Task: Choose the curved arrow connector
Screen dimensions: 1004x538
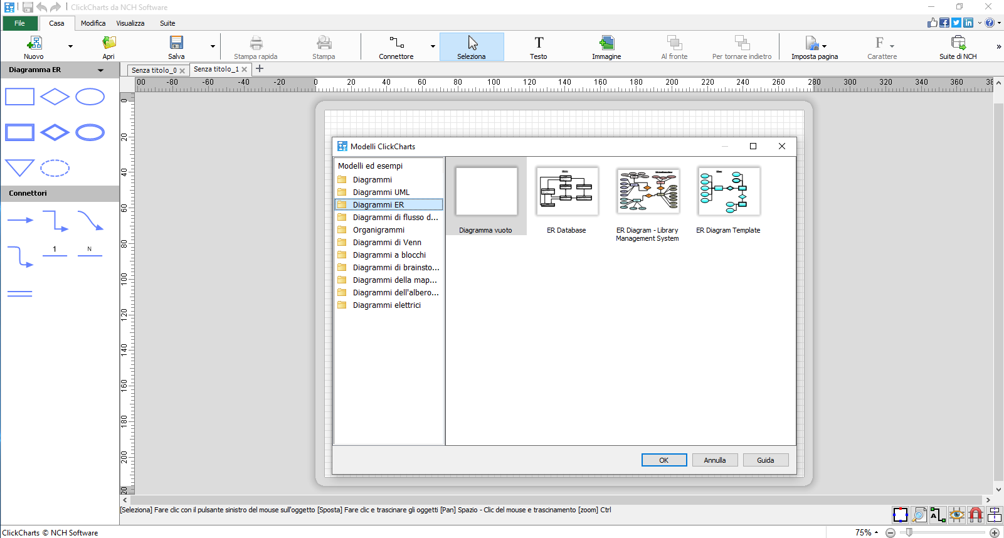Action: (90, 221)
